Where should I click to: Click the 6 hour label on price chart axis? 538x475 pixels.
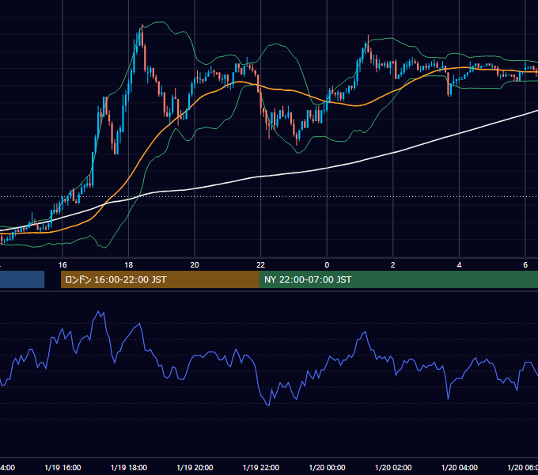[x=525, y=265]
